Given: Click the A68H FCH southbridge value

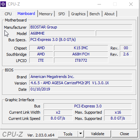Looking at the screenshot, I should [x=81, y=54].
